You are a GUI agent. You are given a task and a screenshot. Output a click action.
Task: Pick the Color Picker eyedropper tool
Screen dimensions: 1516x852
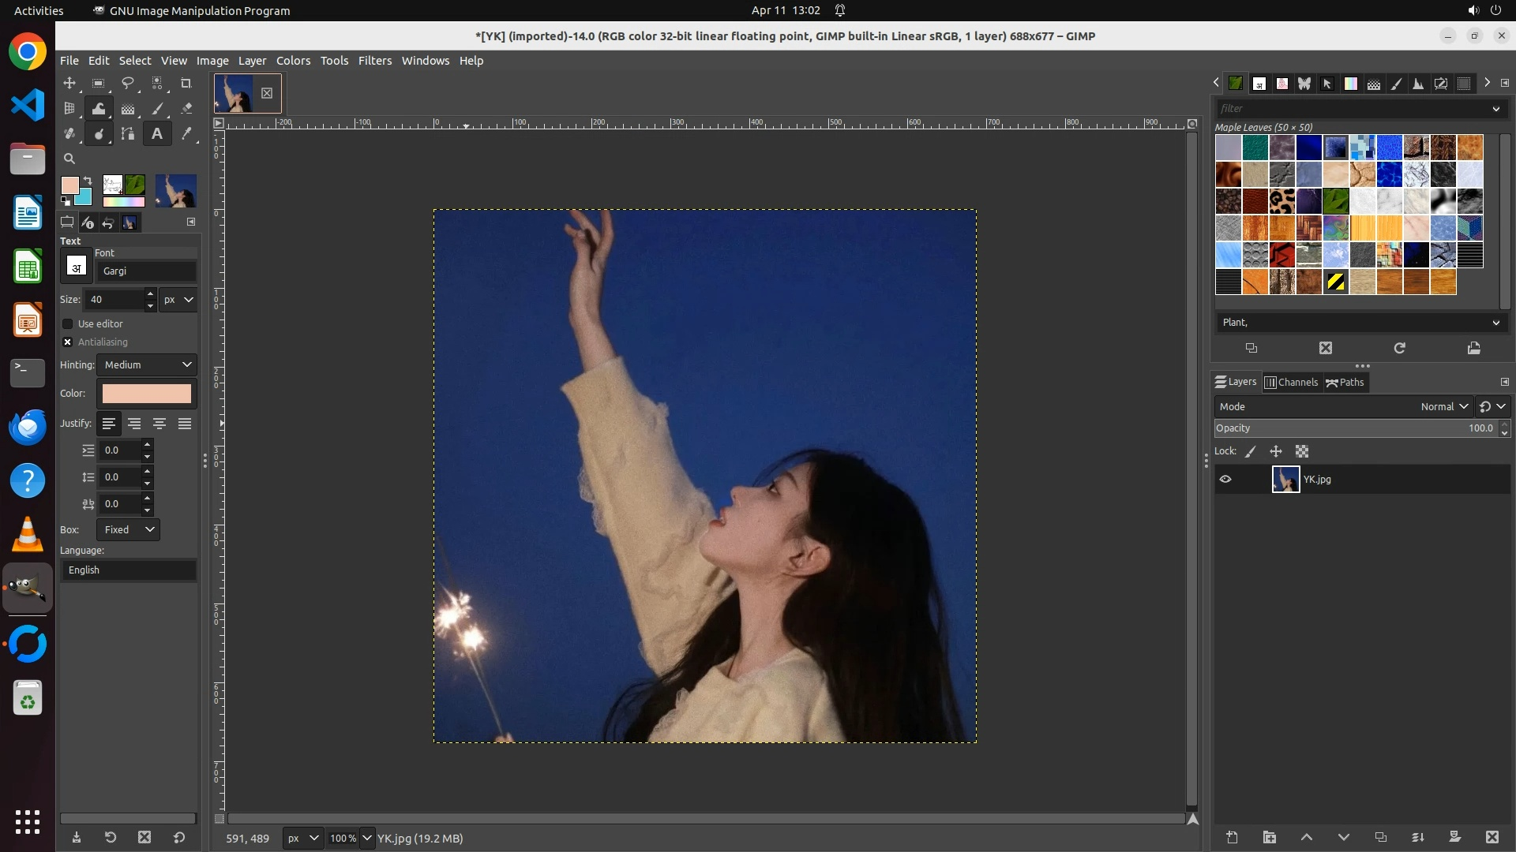click(x=186, y=134)
